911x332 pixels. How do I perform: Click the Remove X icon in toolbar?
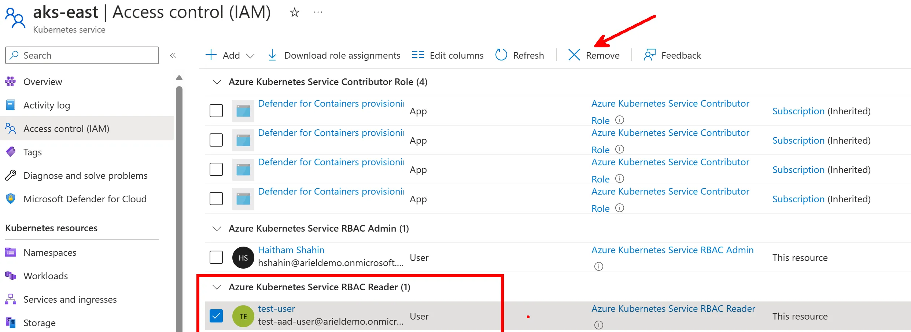tap(574, 55)
